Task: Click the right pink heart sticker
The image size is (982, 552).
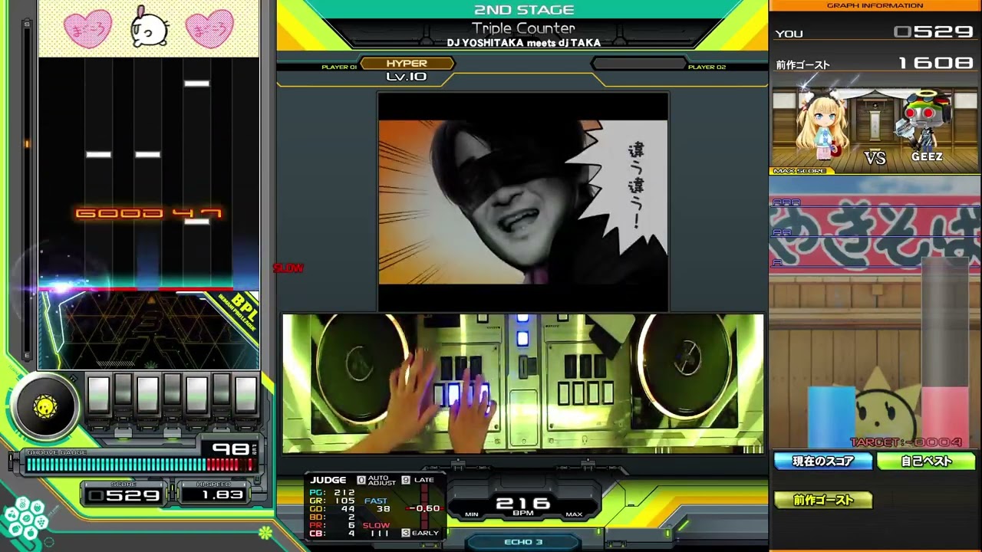Action: point(209,28)
